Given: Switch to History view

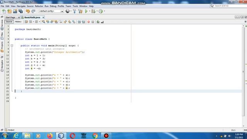Looking at the screenshot, I should pos(18,22).
